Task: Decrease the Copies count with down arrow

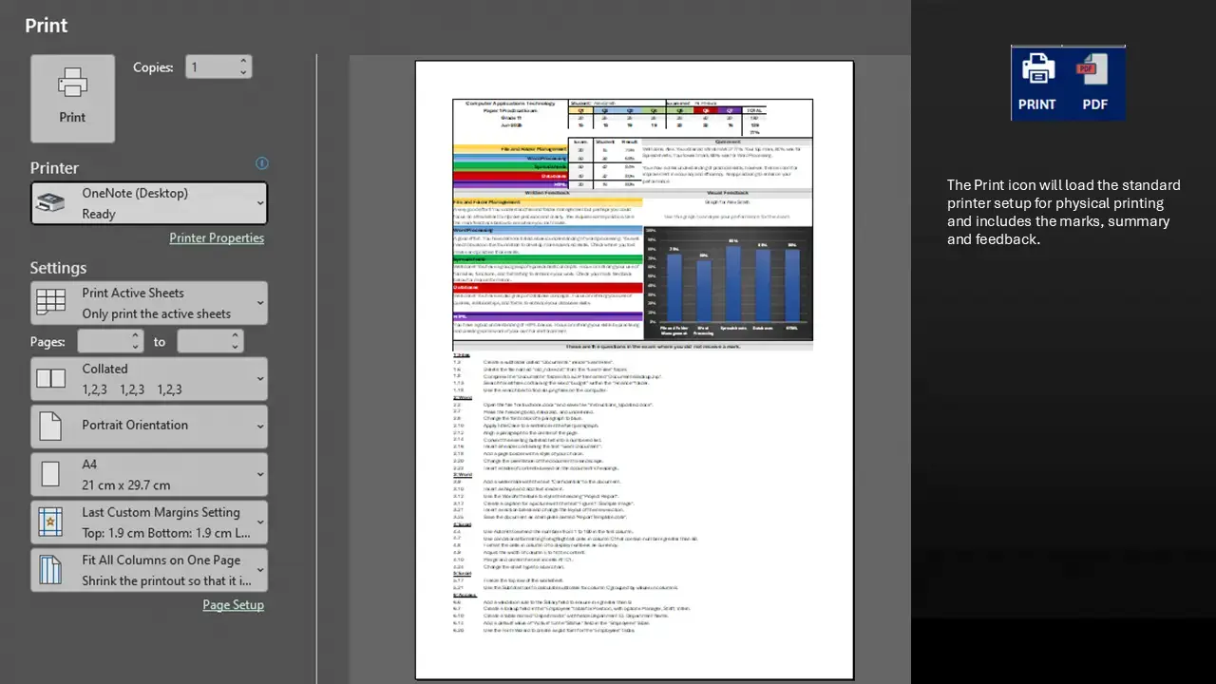Action: coord(243,72)
